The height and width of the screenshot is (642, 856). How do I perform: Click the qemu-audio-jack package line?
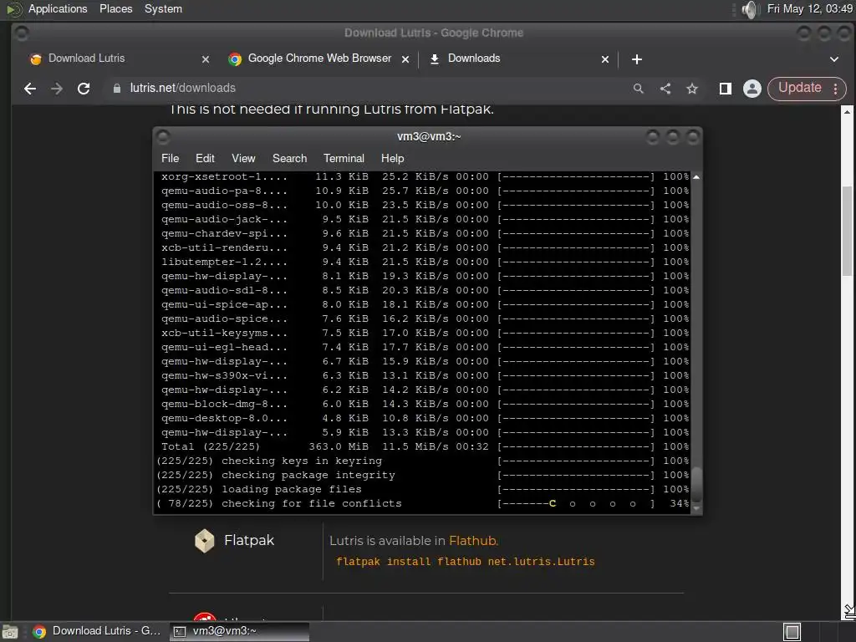[x=423, y=220]
